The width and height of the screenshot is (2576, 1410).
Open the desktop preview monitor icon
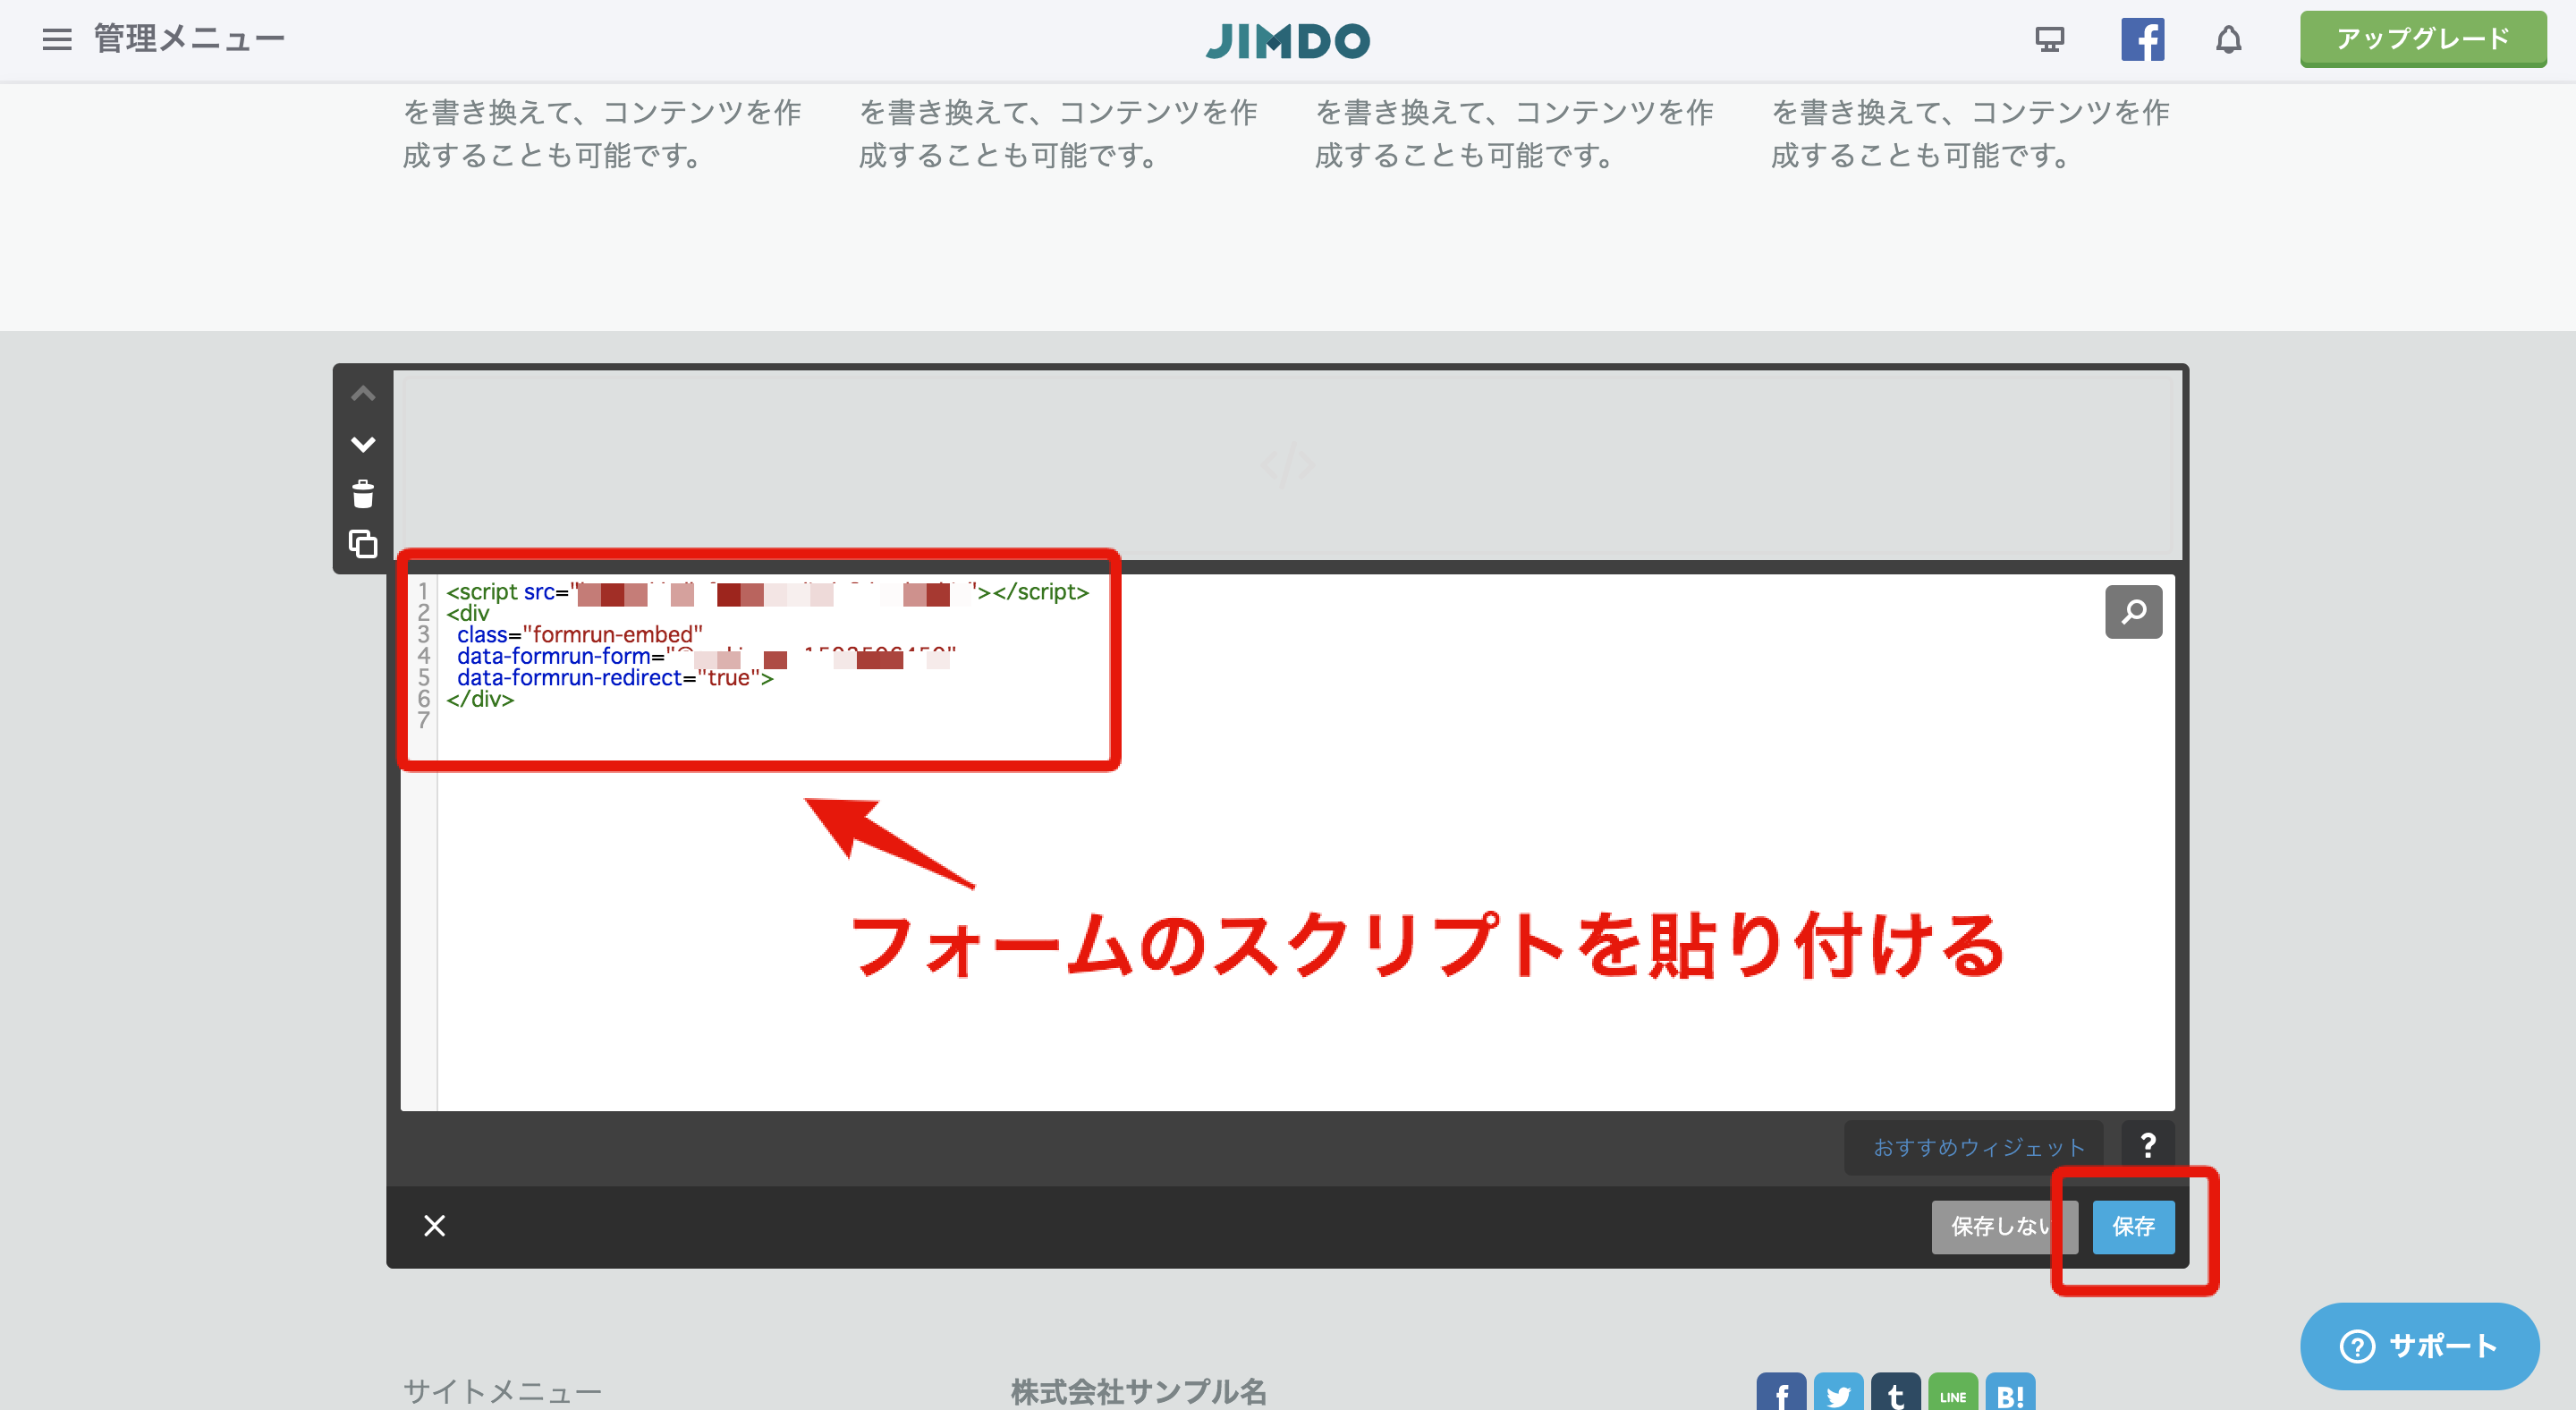pyautogui.click(x=2049, y=40)
